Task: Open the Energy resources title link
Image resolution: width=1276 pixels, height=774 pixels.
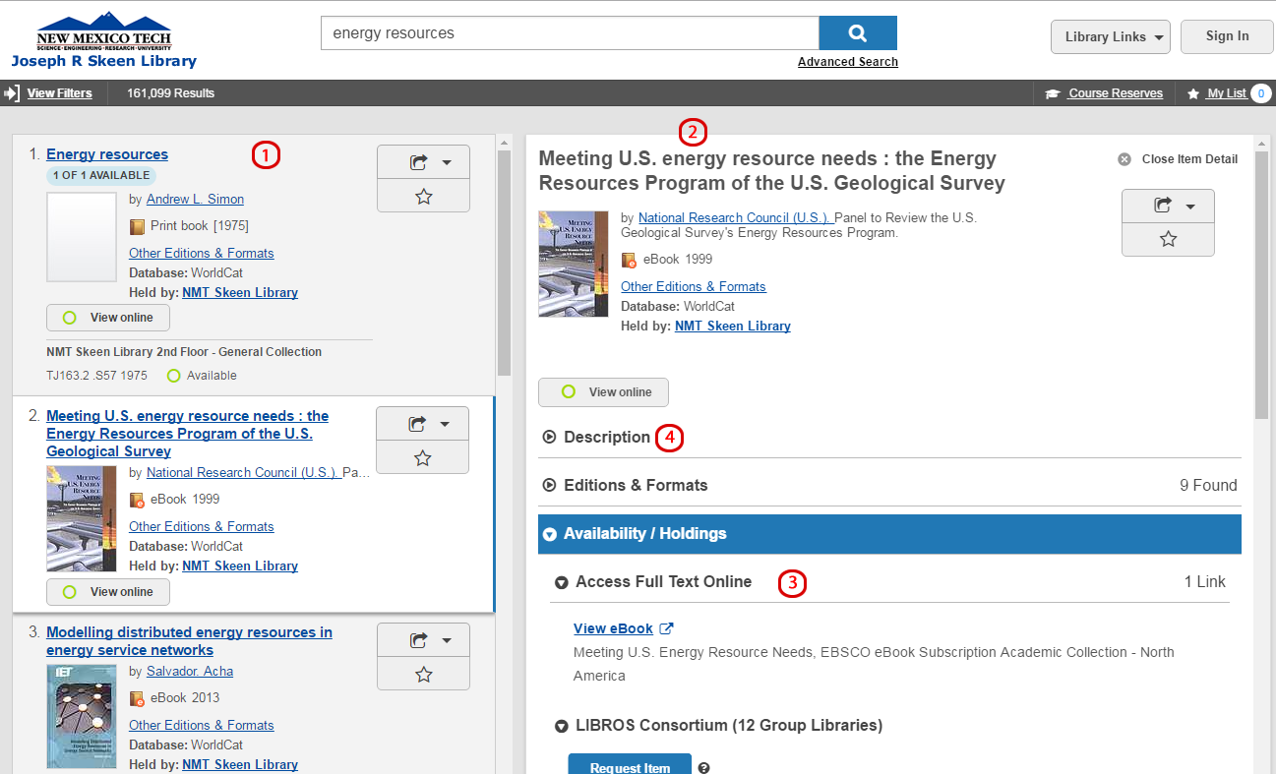Action: (x=107, y=154)
